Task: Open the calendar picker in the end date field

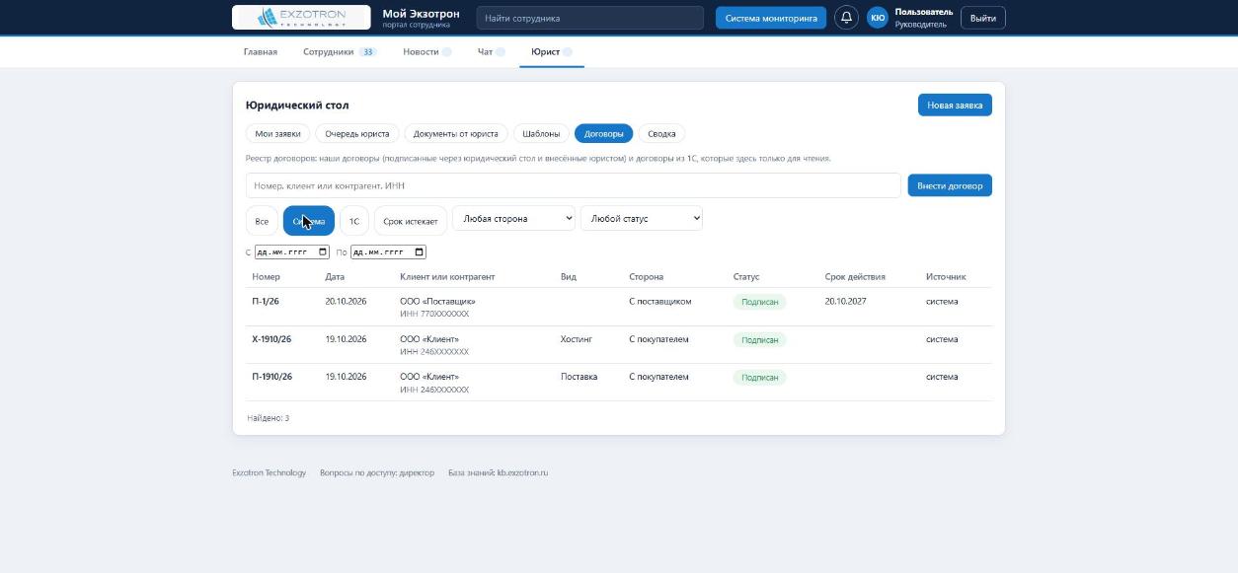Action: coord(420,252)
